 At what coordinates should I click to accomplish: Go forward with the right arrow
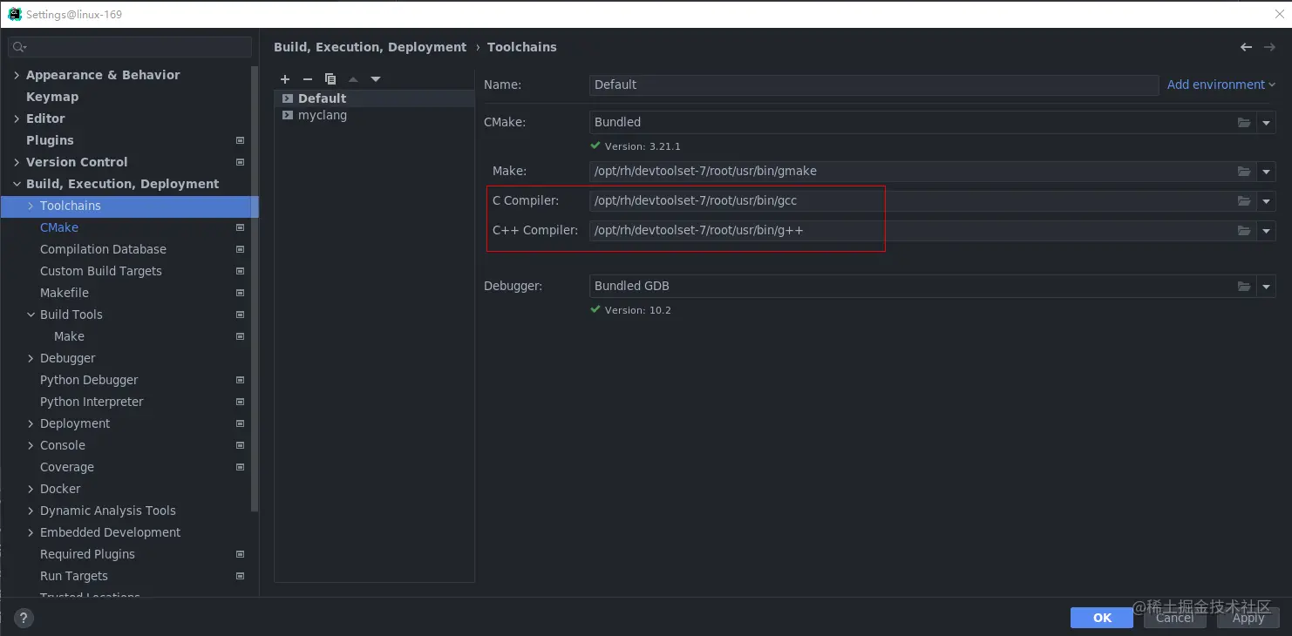click(1269, 47)
